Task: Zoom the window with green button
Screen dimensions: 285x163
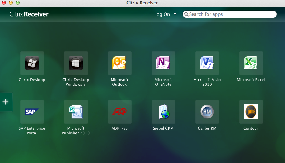Action: [18, 3]
